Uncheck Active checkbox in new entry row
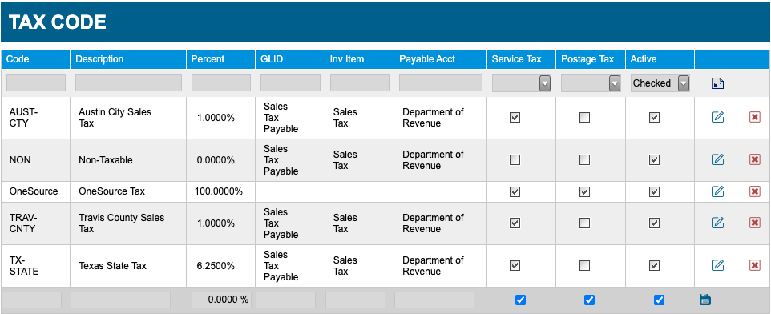 [x=660, y=300]
